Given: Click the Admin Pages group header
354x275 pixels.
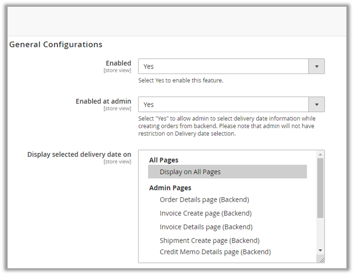Looking at the screenshot, I should [170, 188].
